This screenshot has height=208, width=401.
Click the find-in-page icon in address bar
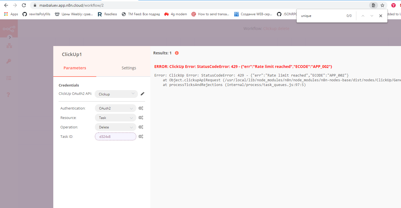point(374,5)
